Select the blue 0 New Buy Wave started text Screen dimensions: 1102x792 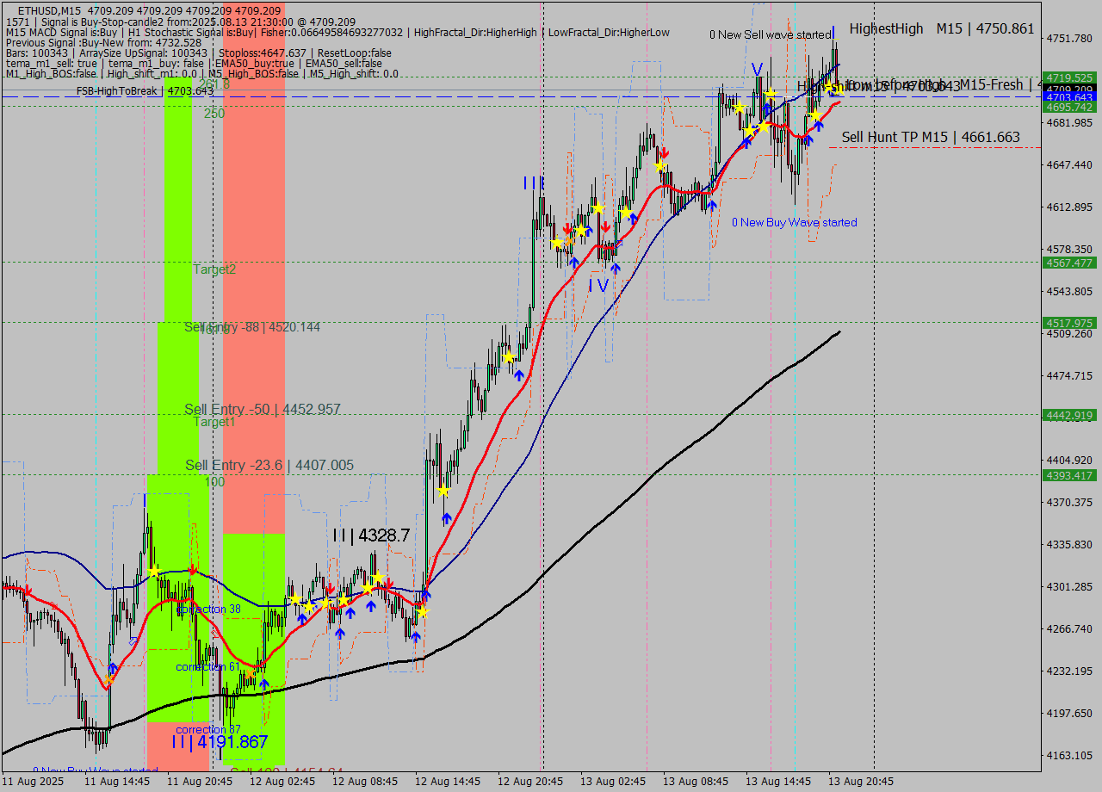point(792,222)
